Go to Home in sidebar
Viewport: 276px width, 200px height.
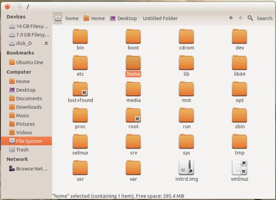(x=19, y=81)
